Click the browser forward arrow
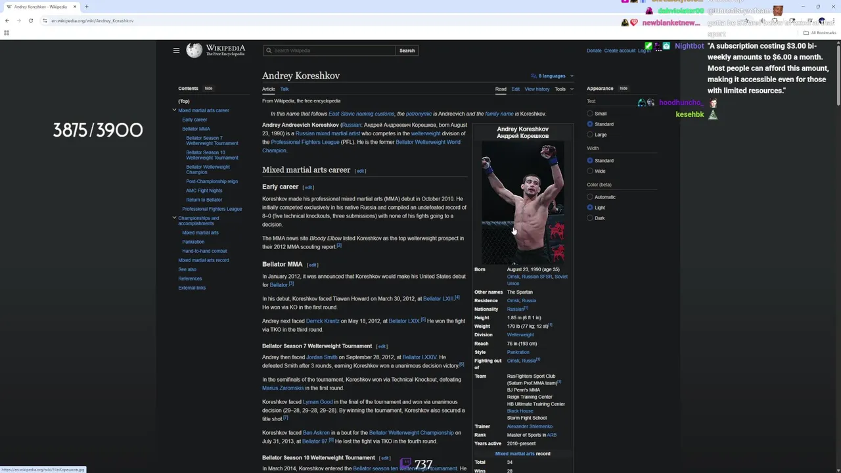Screen dimensions: 841x473 (18, 20)
